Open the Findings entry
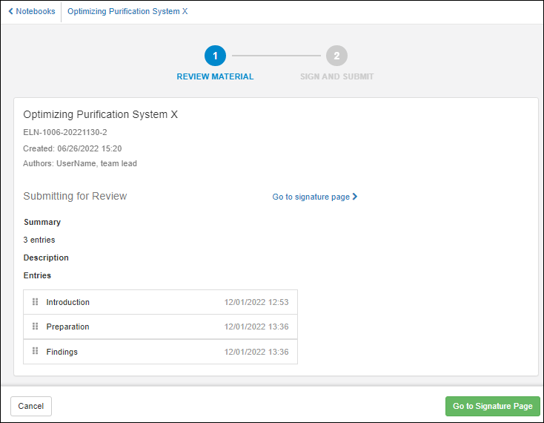544x423 pixels. [x=62, y=352]
